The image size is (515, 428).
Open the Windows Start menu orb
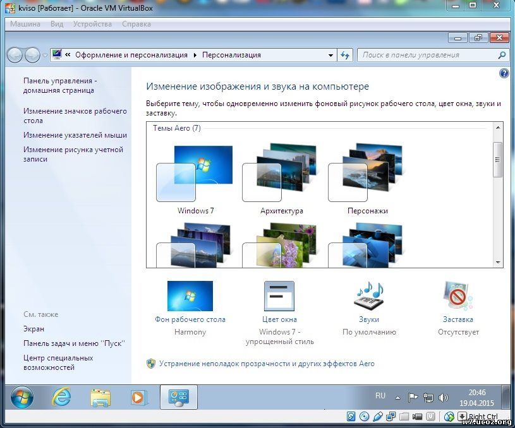click(x=22, y=397)
